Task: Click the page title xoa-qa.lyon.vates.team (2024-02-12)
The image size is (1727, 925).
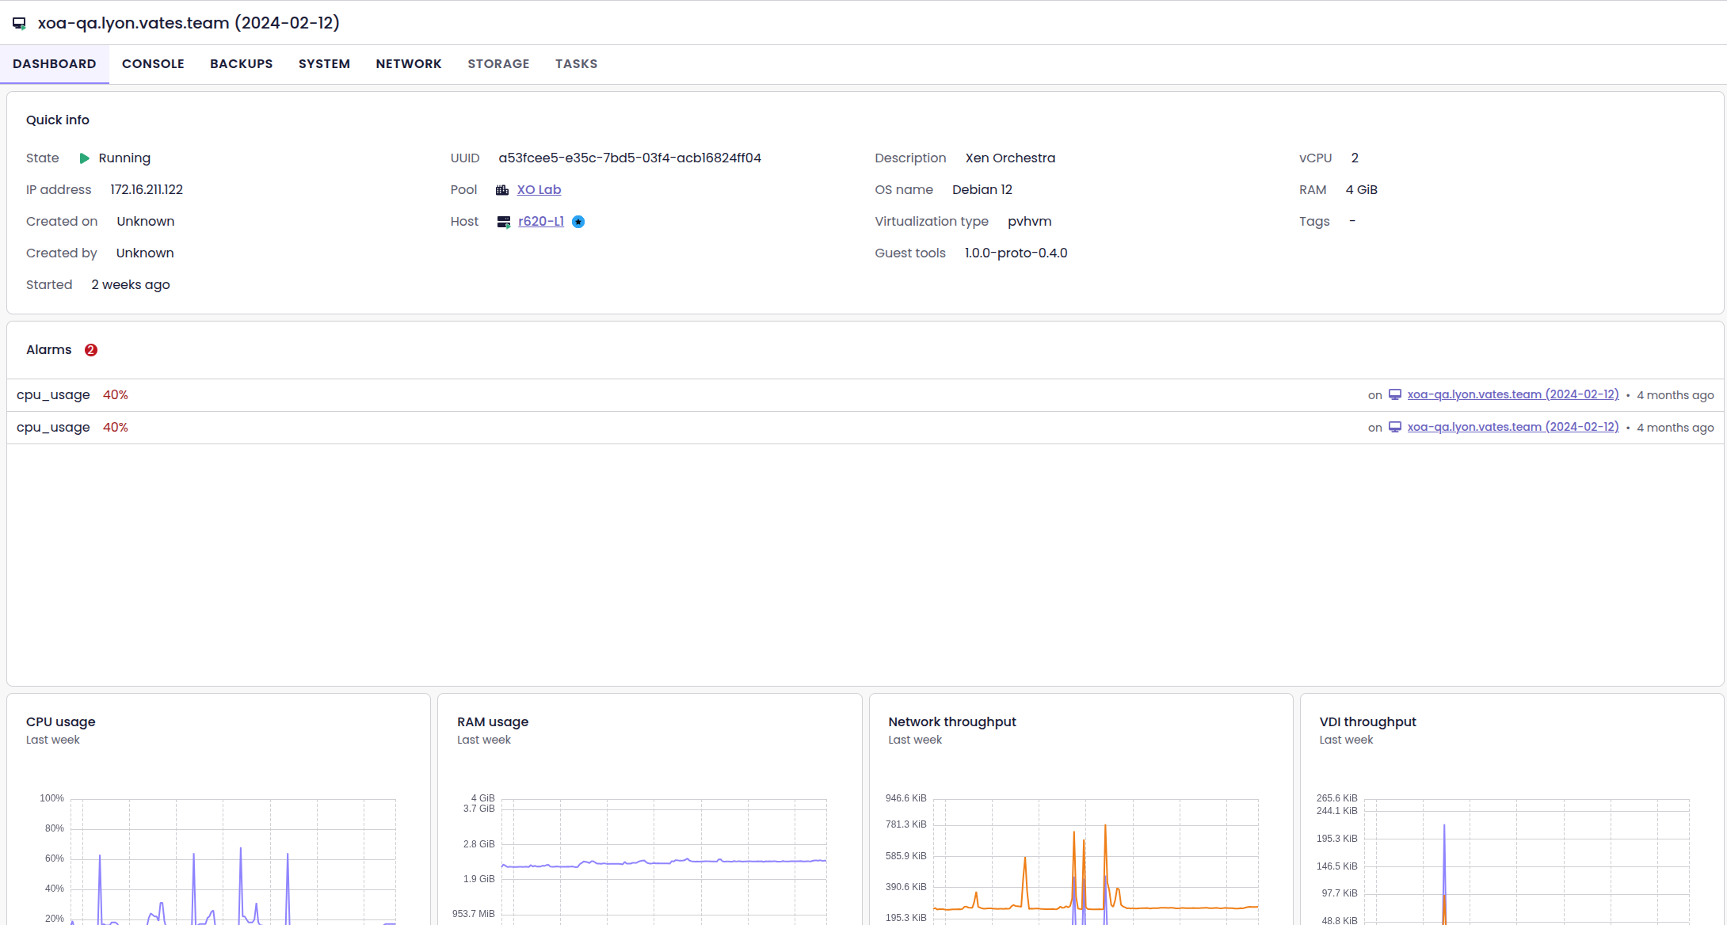Action: tap(189, 23)
